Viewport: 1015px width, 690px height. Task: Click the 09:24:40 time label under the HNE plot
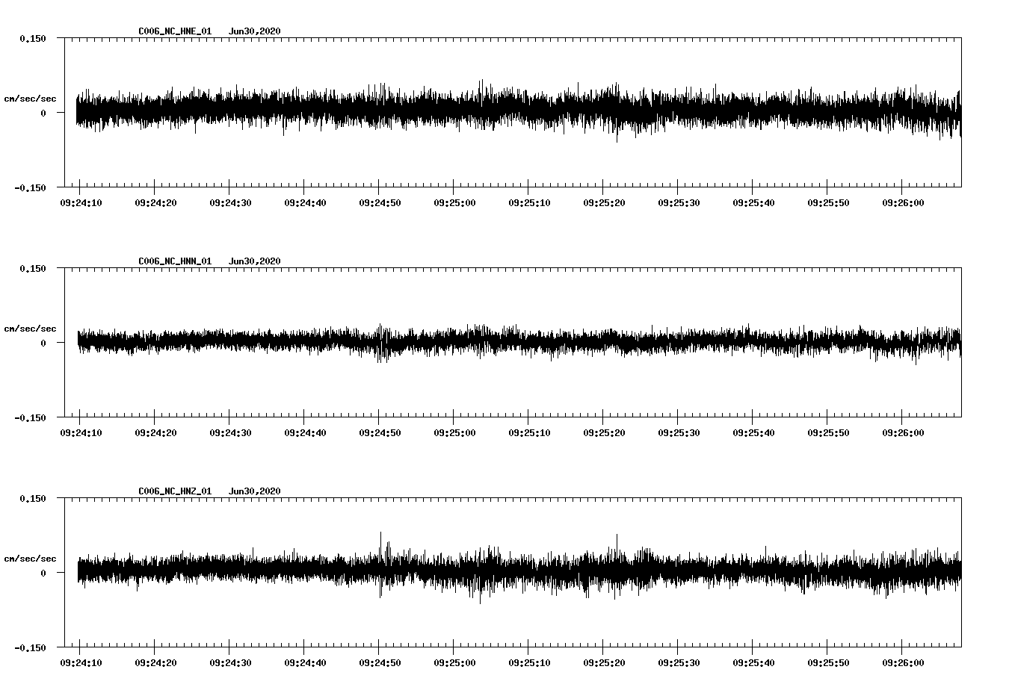pyautogui.click(x=305, y=203)
